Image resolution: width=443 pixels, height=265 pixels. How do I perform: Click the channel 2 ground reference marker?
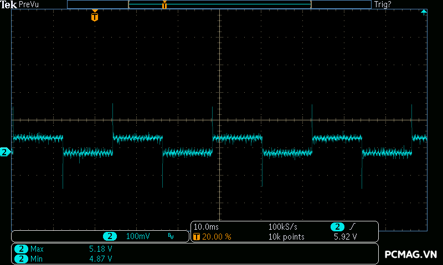(x=5, y=152)
